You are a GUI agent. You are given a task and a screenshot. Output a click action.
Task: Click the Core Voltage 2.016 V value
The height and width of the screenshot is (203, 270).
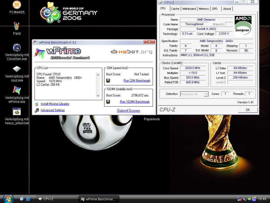click(224, 34)
